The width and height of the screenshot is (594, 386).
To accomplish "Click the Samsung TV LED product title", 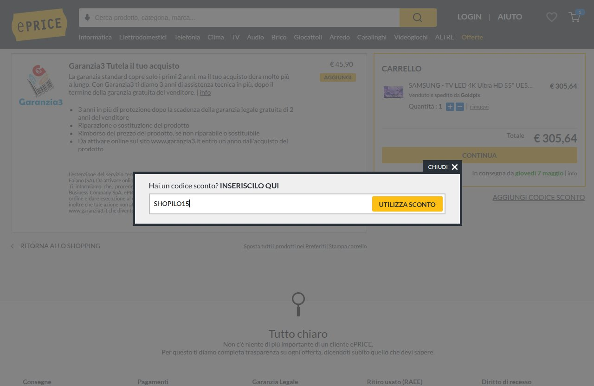I will click(471, 86).
